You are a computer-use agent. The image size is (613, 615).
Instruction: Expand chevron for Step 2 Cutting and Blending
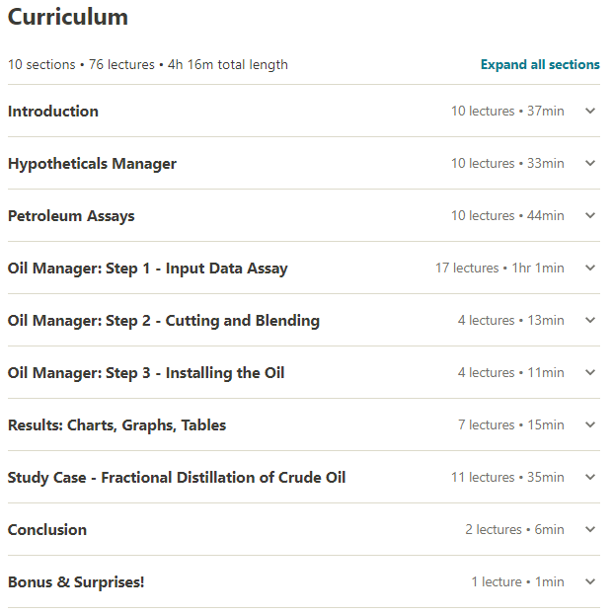(x=590, y=320)
